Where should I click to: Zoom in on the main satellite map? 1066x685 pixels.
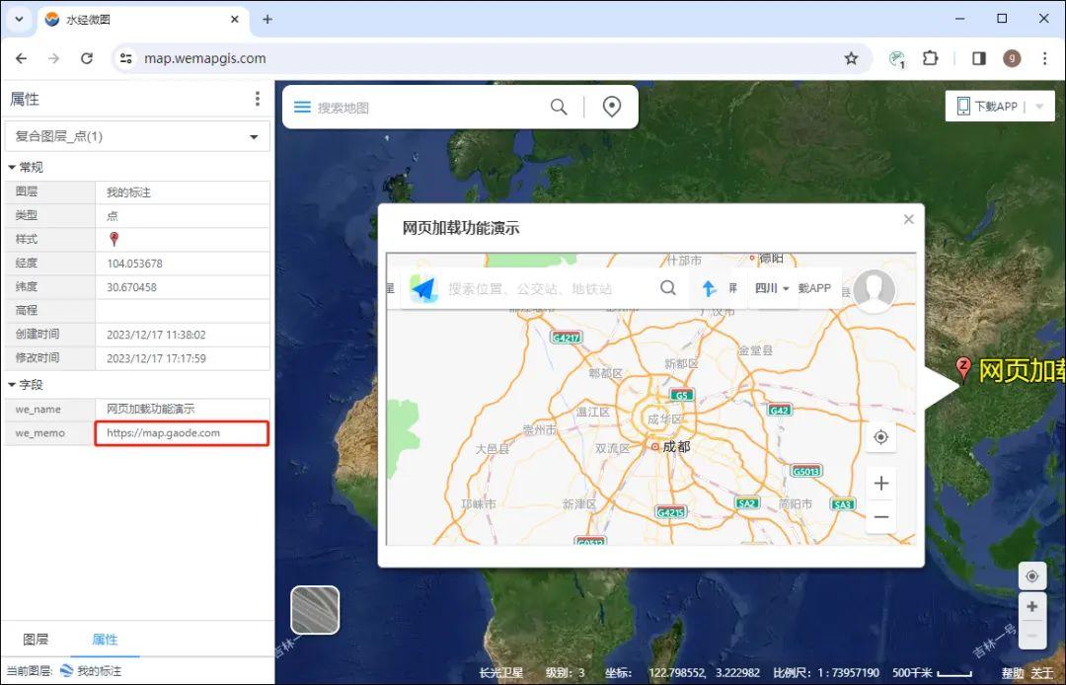coord(1031,607)
